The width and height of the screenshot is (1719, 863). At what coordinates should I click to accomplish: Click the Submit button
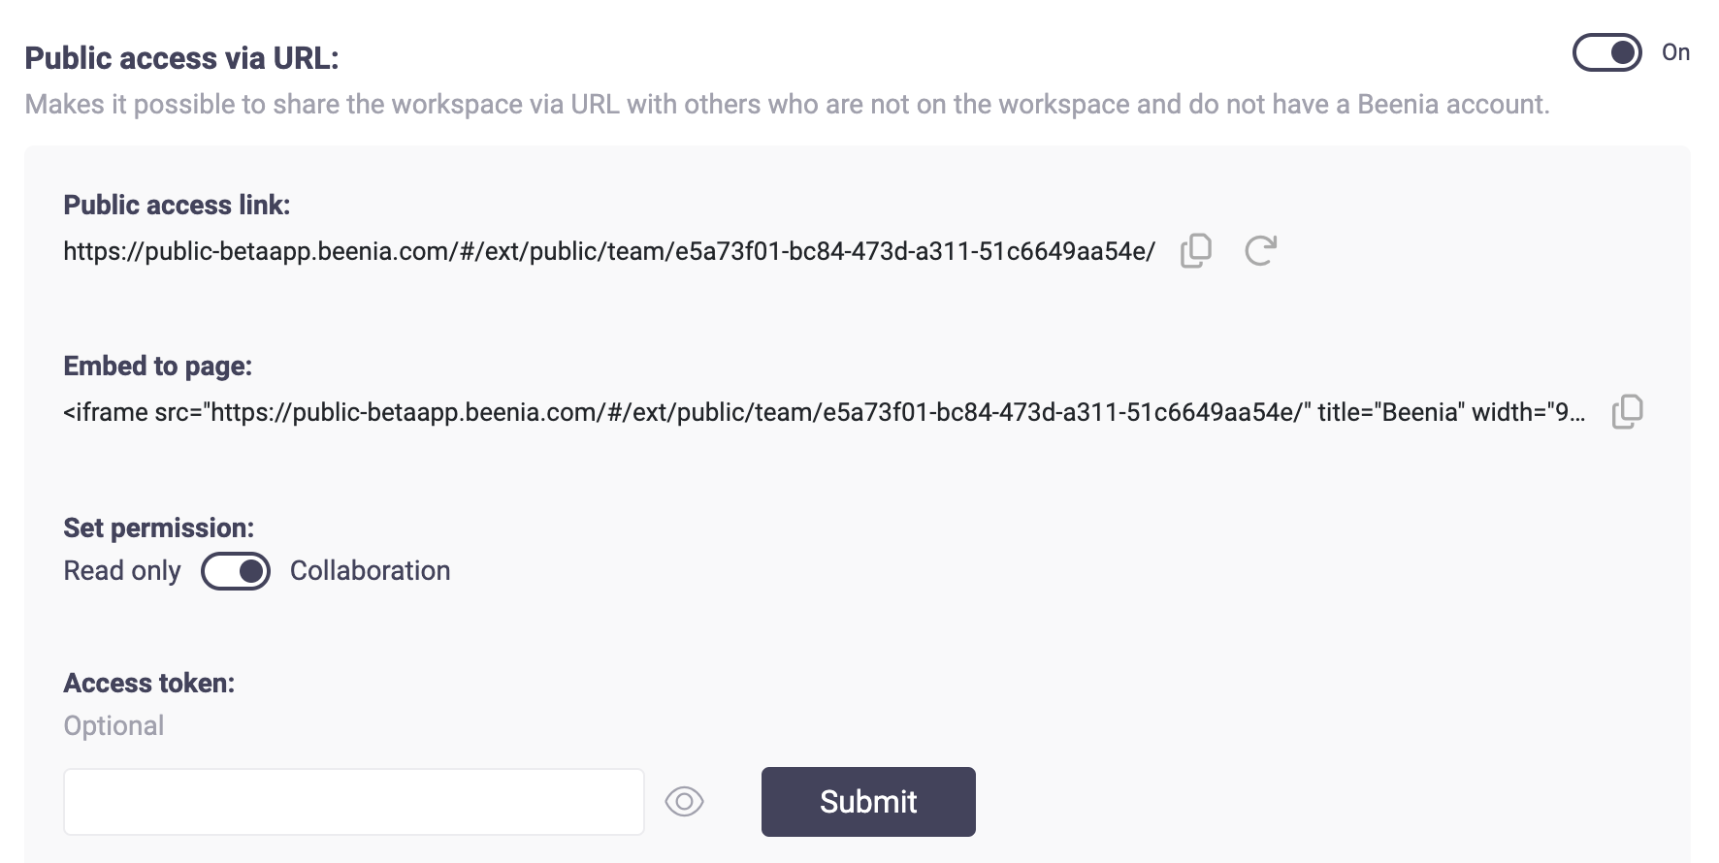click(868, 802)
